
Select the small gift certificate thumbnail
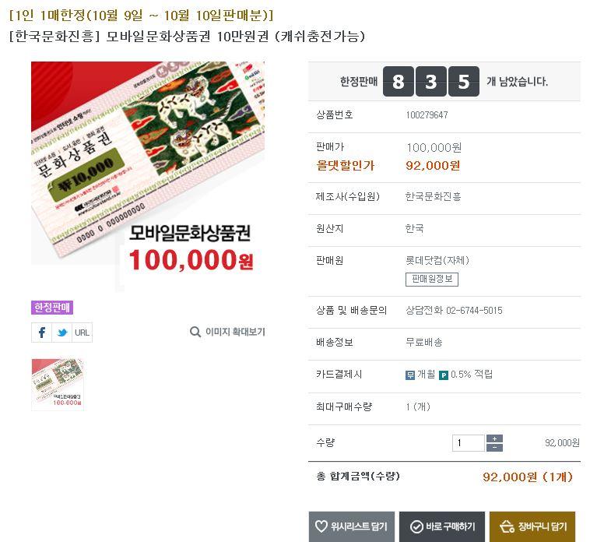pos(58,384)
